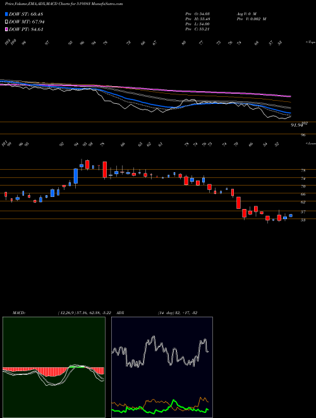Click the 70 price axis label
316x418 pixels.
(303, 186)
